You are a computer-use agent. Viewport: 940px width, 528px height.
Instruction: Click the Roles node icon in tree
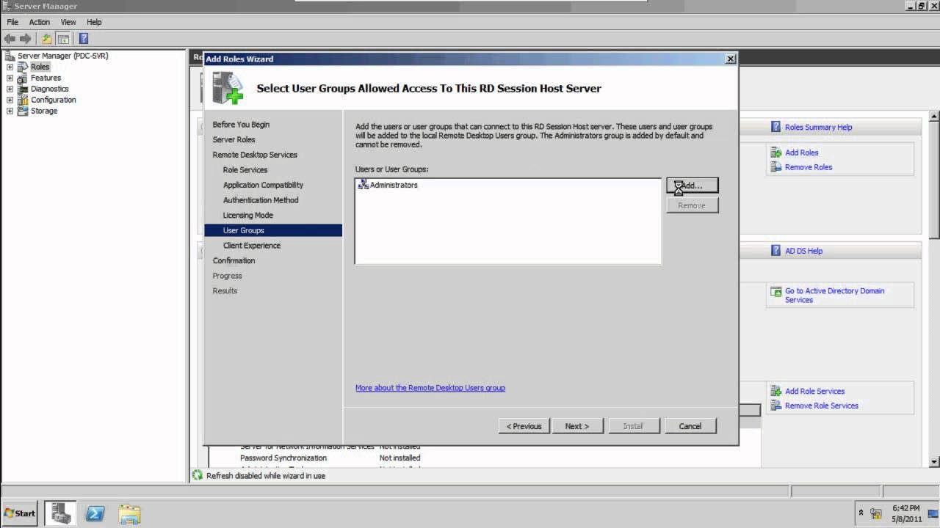click(23, 67)
